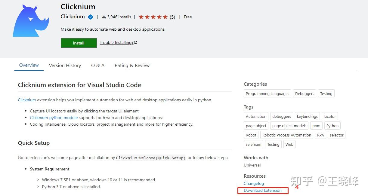
Task: Click the Download Extension link
Action: point(263,191)
